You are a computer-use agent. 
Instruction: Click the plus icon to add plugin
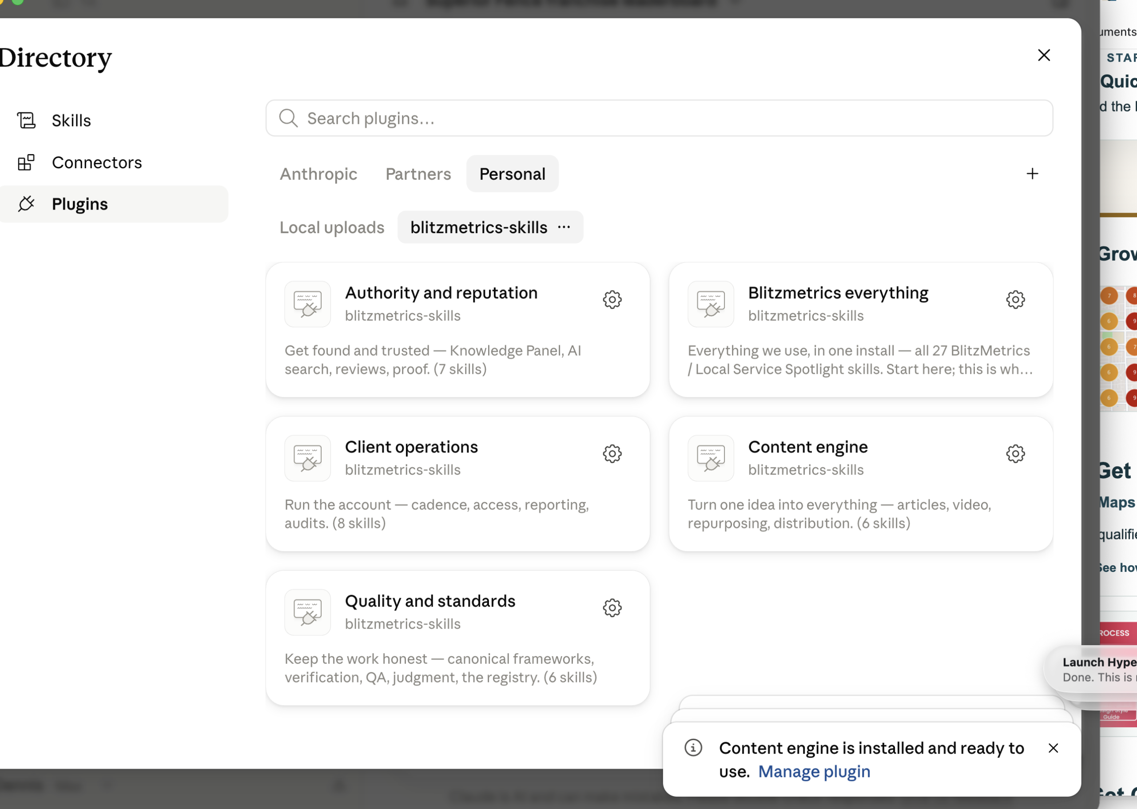click(1032, 173)
